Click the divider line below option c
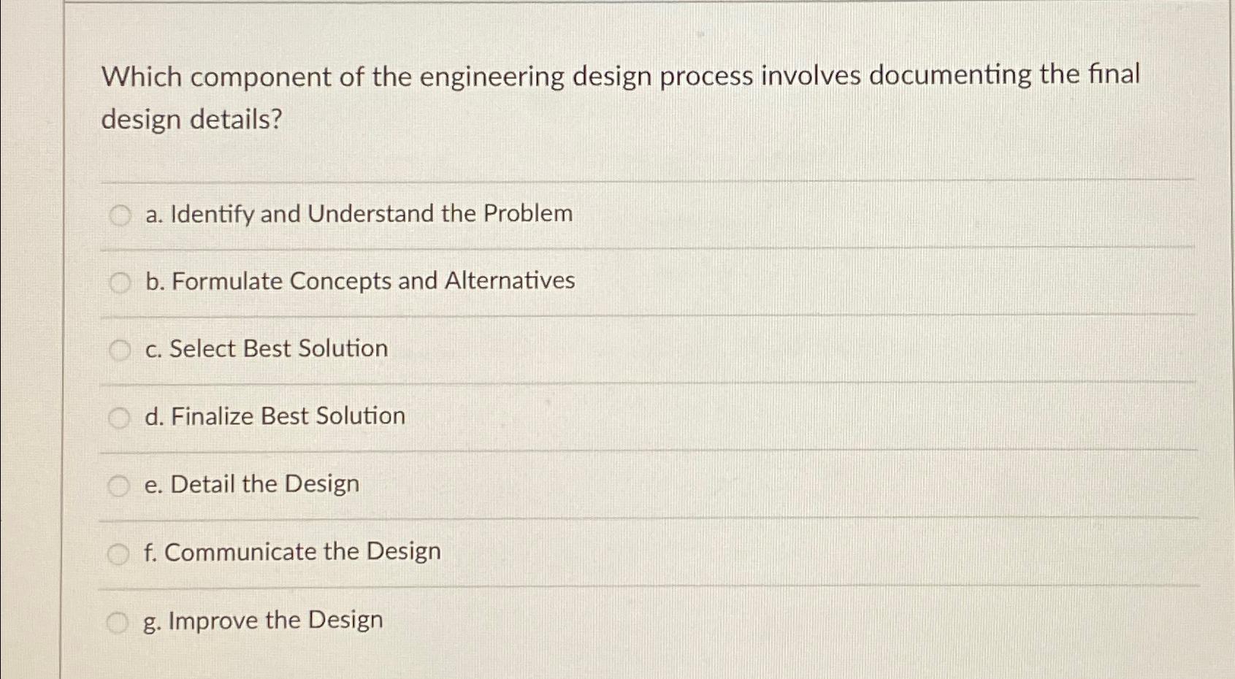Screen dimensions: 1235x679 tap(577, 383)
